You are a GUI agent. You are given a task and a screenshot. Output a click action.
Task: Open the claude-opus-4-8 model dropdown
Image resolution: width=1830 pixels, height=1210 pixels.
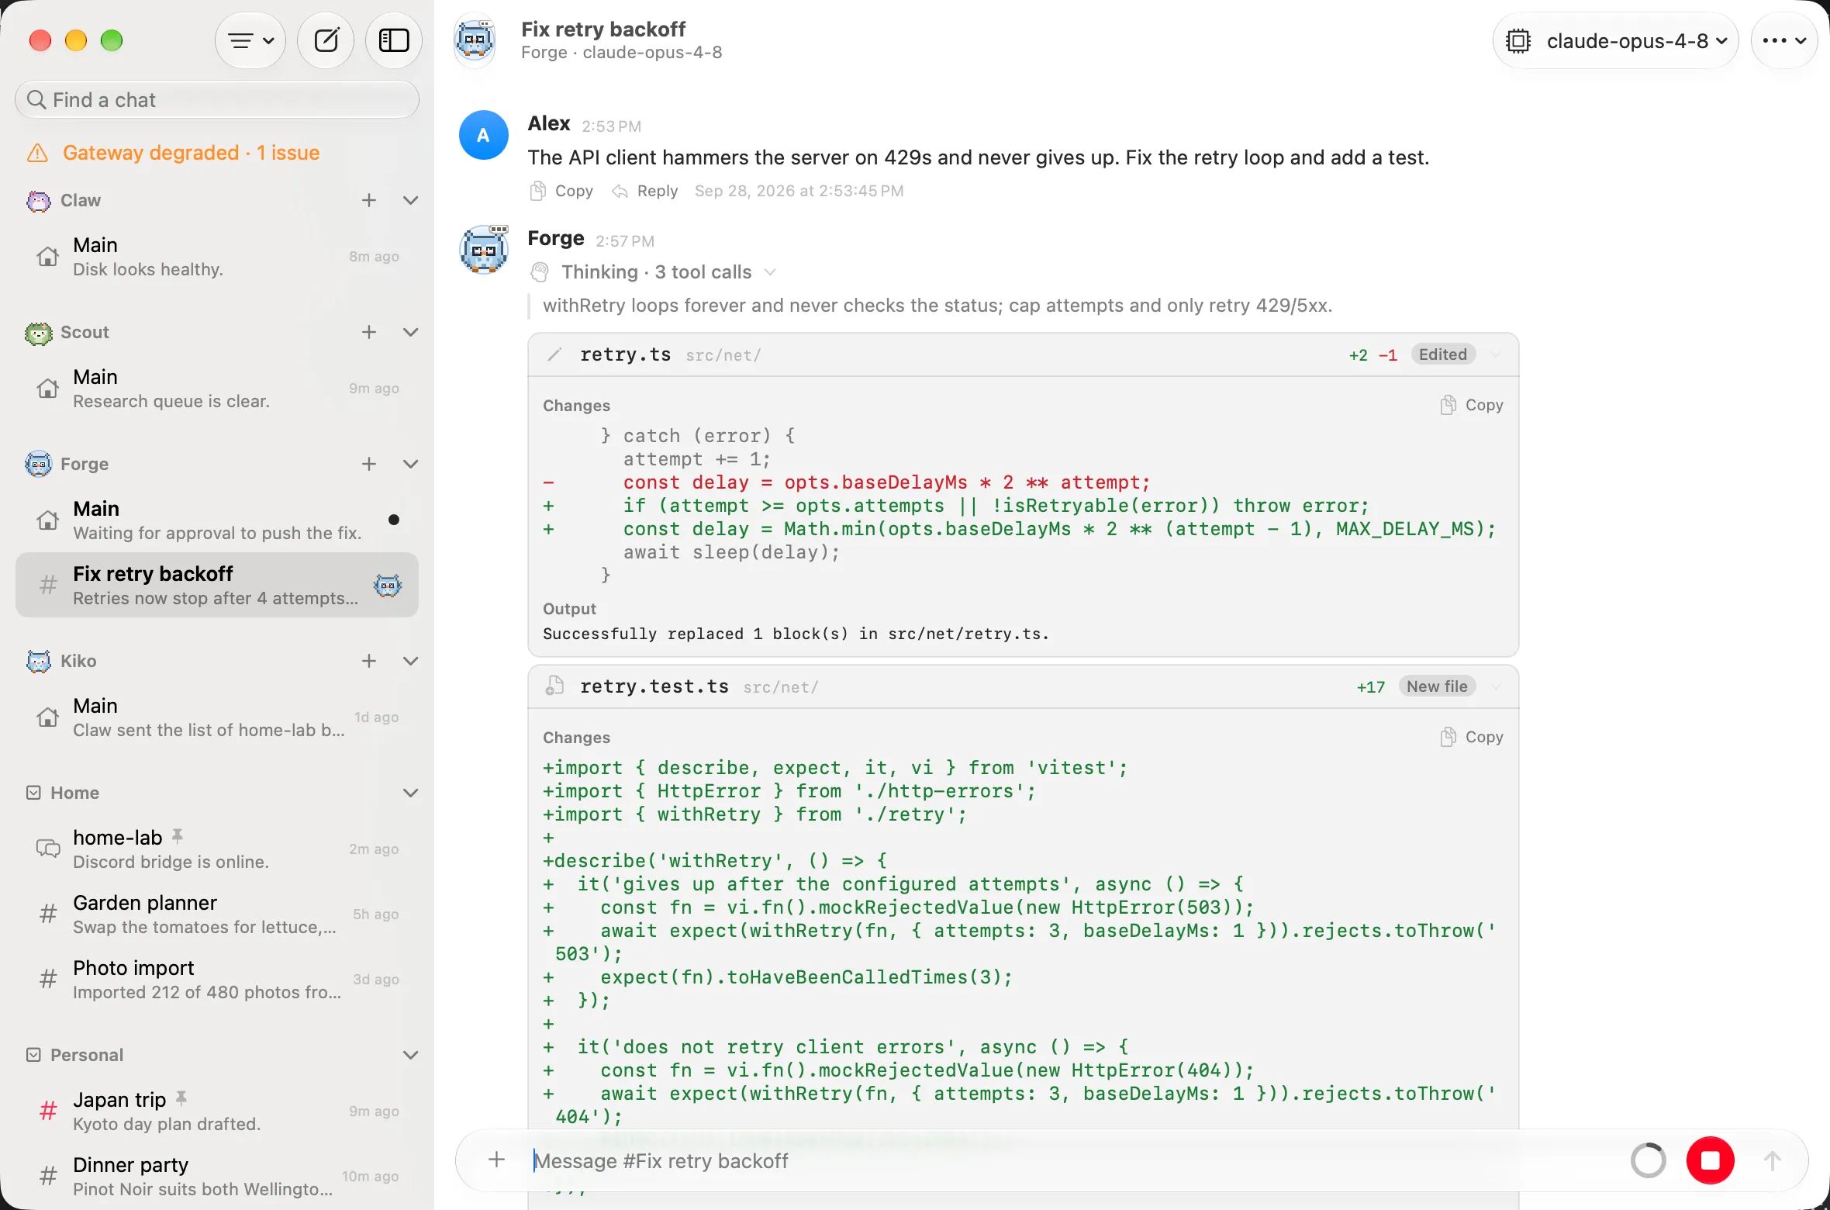pyautogui.click(x=1616, y=40)
